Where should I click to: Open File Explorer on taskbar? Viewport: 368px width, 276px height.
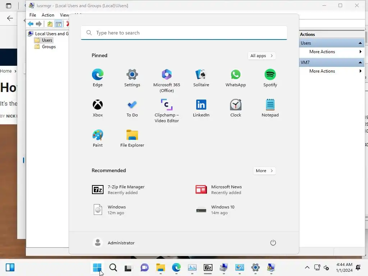161,267
